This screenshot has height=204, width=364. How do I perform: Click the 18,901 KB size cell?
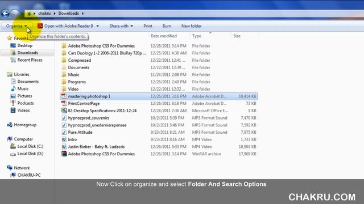[x=247, y=146]
